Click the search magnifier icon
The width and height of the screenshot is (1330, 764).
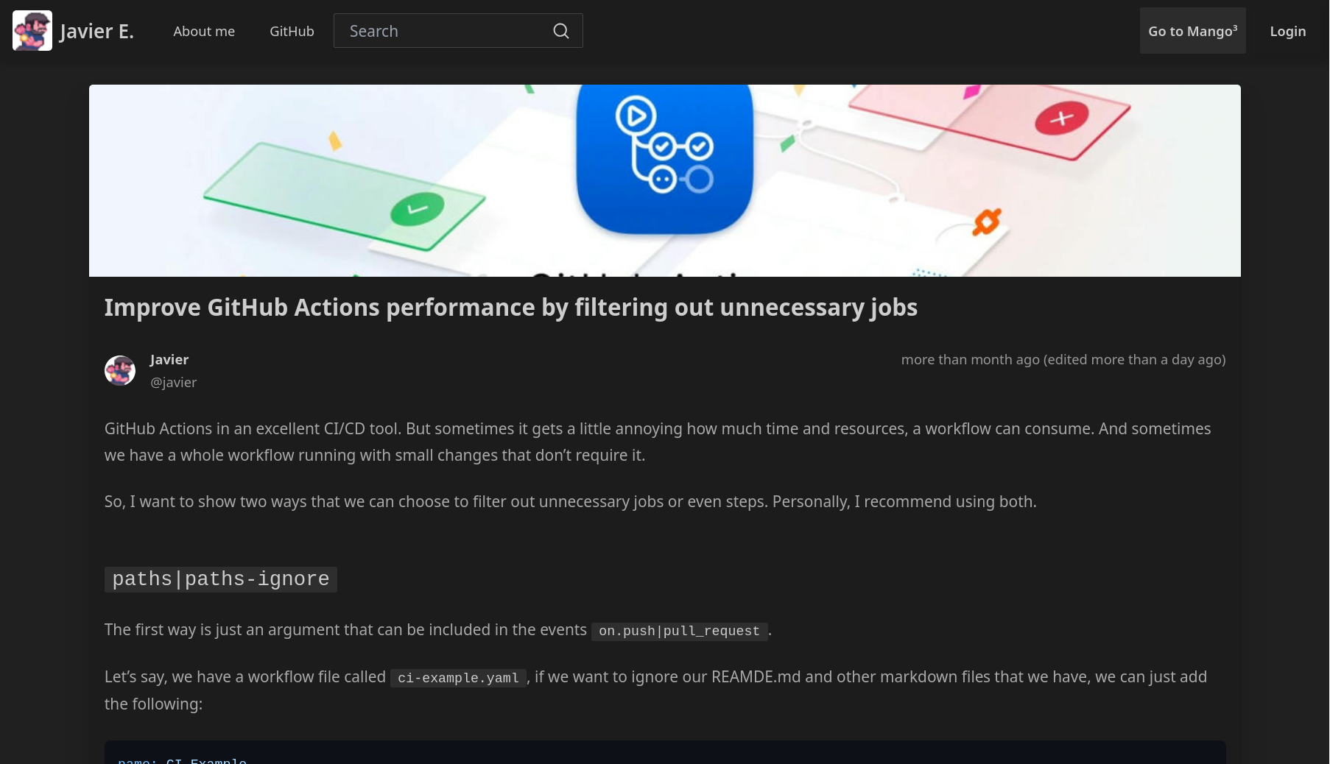click(x=561, y=31)
